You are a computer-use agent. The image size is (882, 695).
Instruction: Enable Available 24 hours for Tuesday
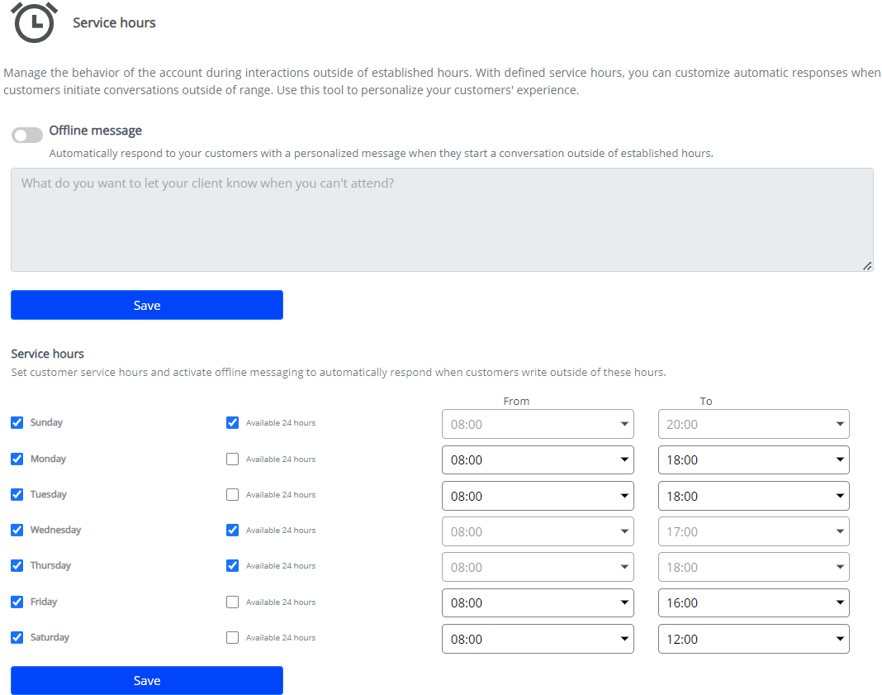(232, 494)
